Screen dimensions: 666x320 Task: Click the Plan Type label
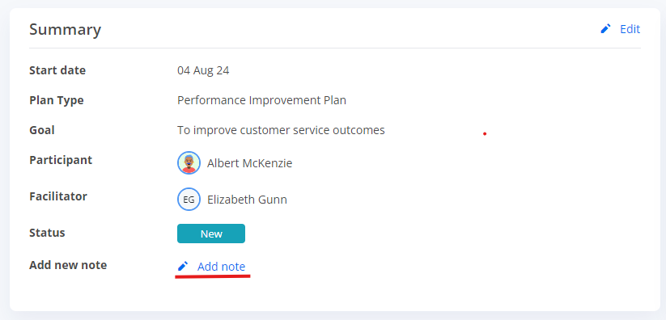coord(57,100)
